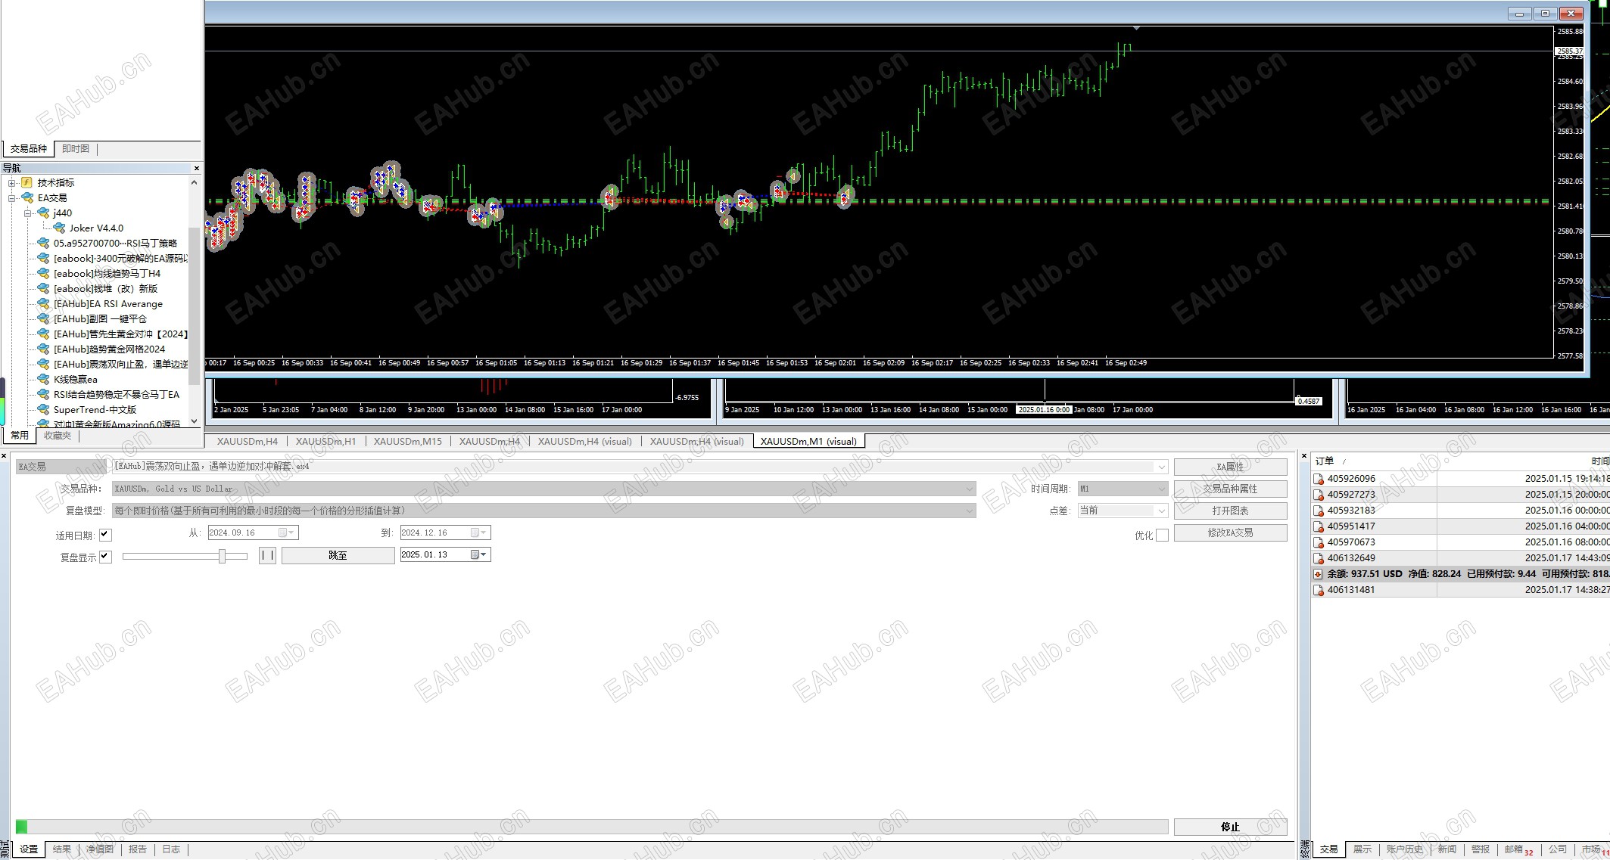The image size is (1610, 860).
Task: Toggle the 适用日期 checkbox
Action: coord(105,535)
